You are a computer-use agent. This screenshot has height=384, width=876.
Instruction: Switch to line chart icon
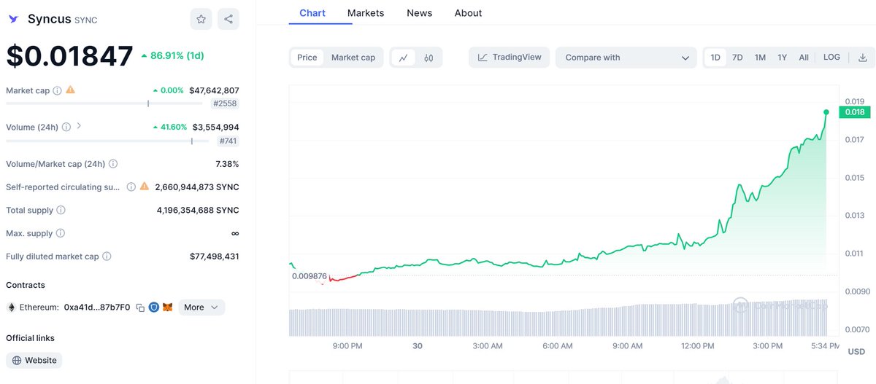click(x=403, y=58)
